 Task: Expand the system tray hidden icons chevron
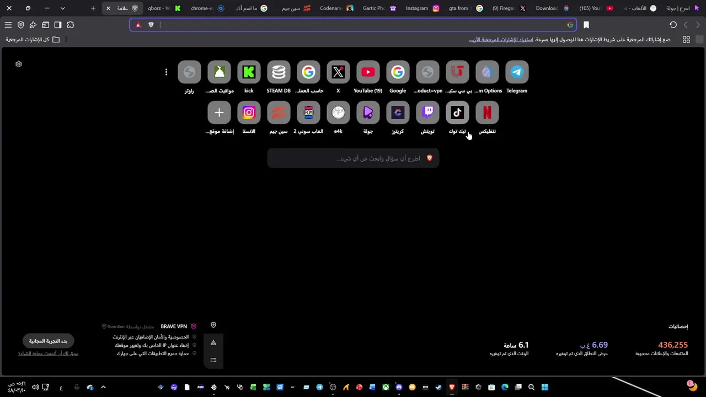[103, 387]
